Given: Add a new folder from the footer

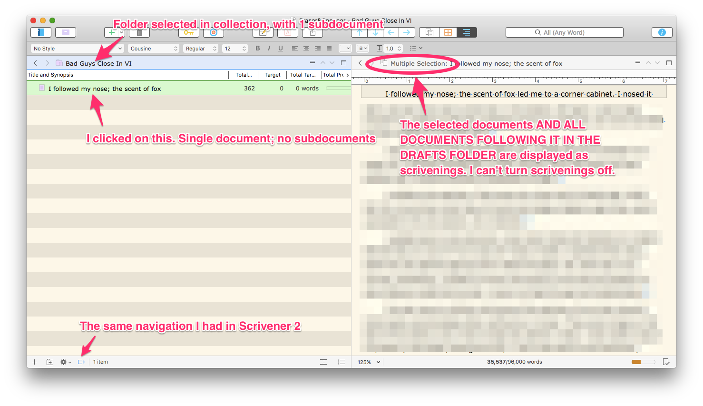Looking at the screenshot, I should (49, 362).
